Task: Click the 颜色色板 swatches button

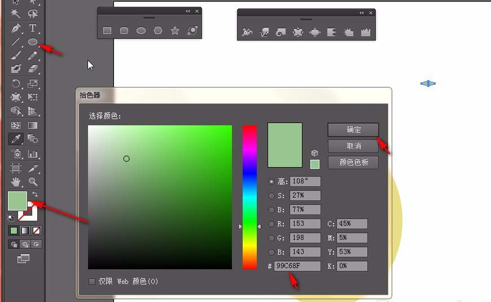Action: coord(353,162)
